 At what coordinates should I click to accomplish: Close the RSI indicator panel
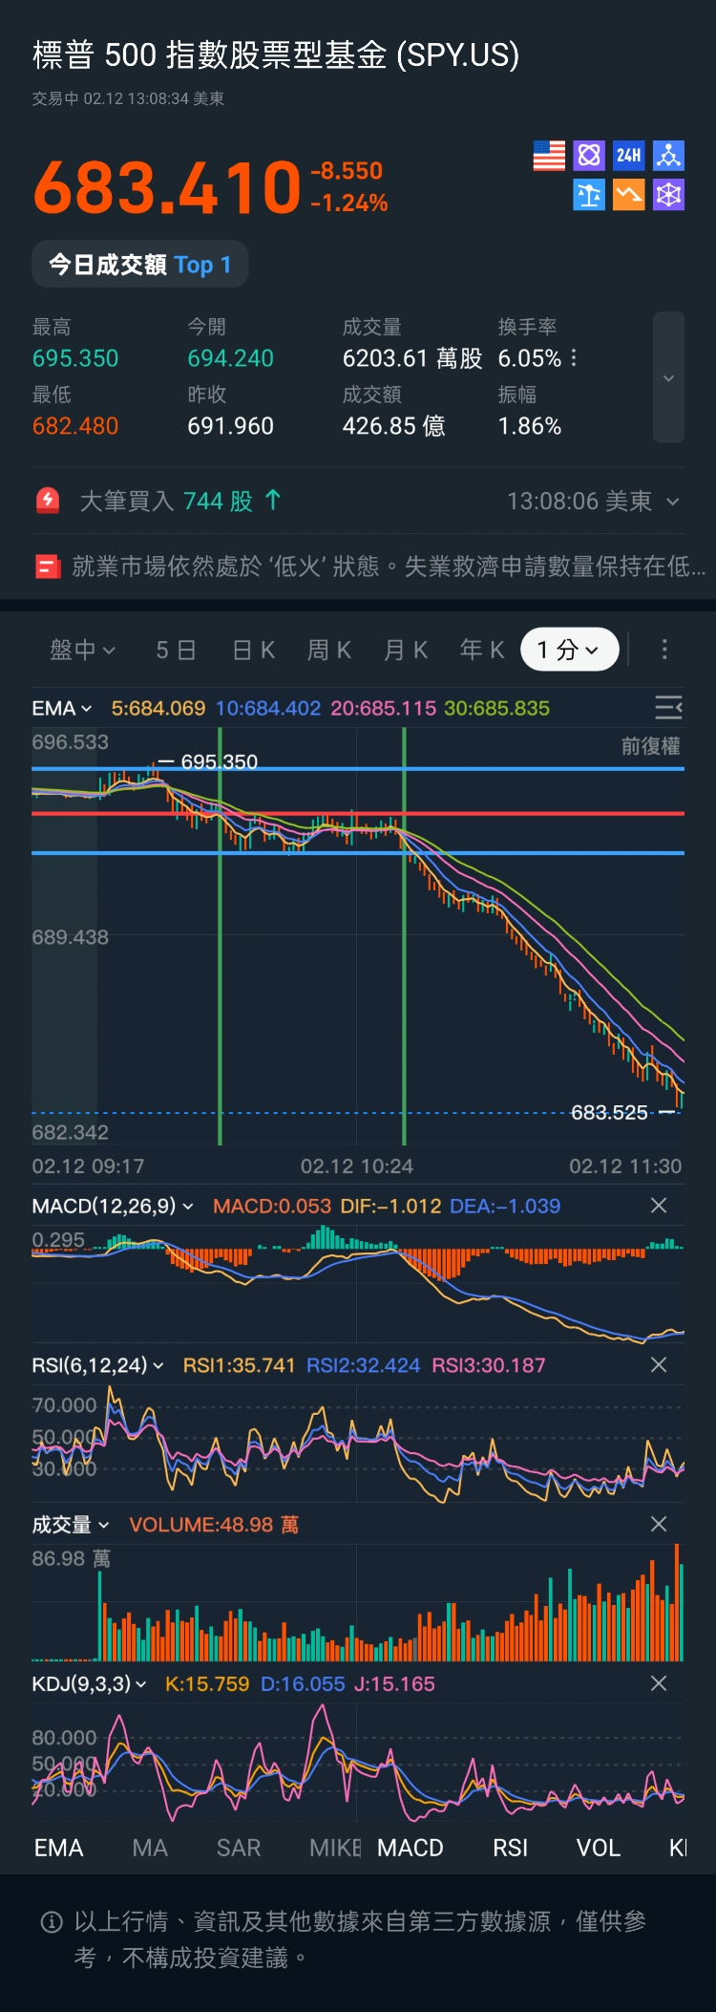tap(659, 1365)
